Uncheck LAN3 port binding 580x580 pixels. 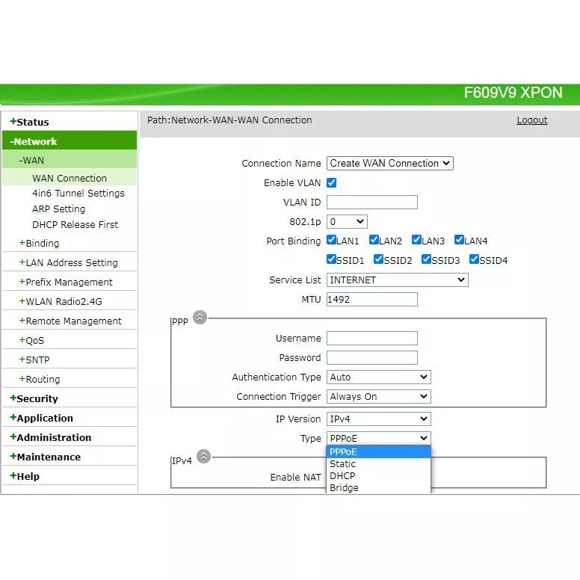tap(416, 240)
